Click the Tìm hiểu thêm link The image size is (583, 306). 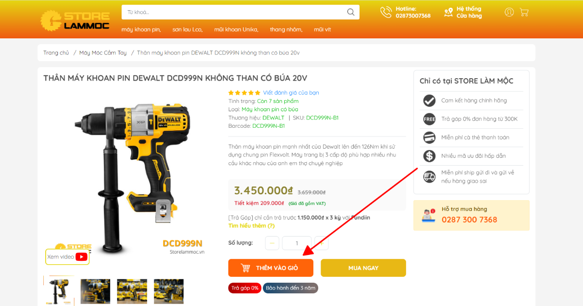point(252,226)
